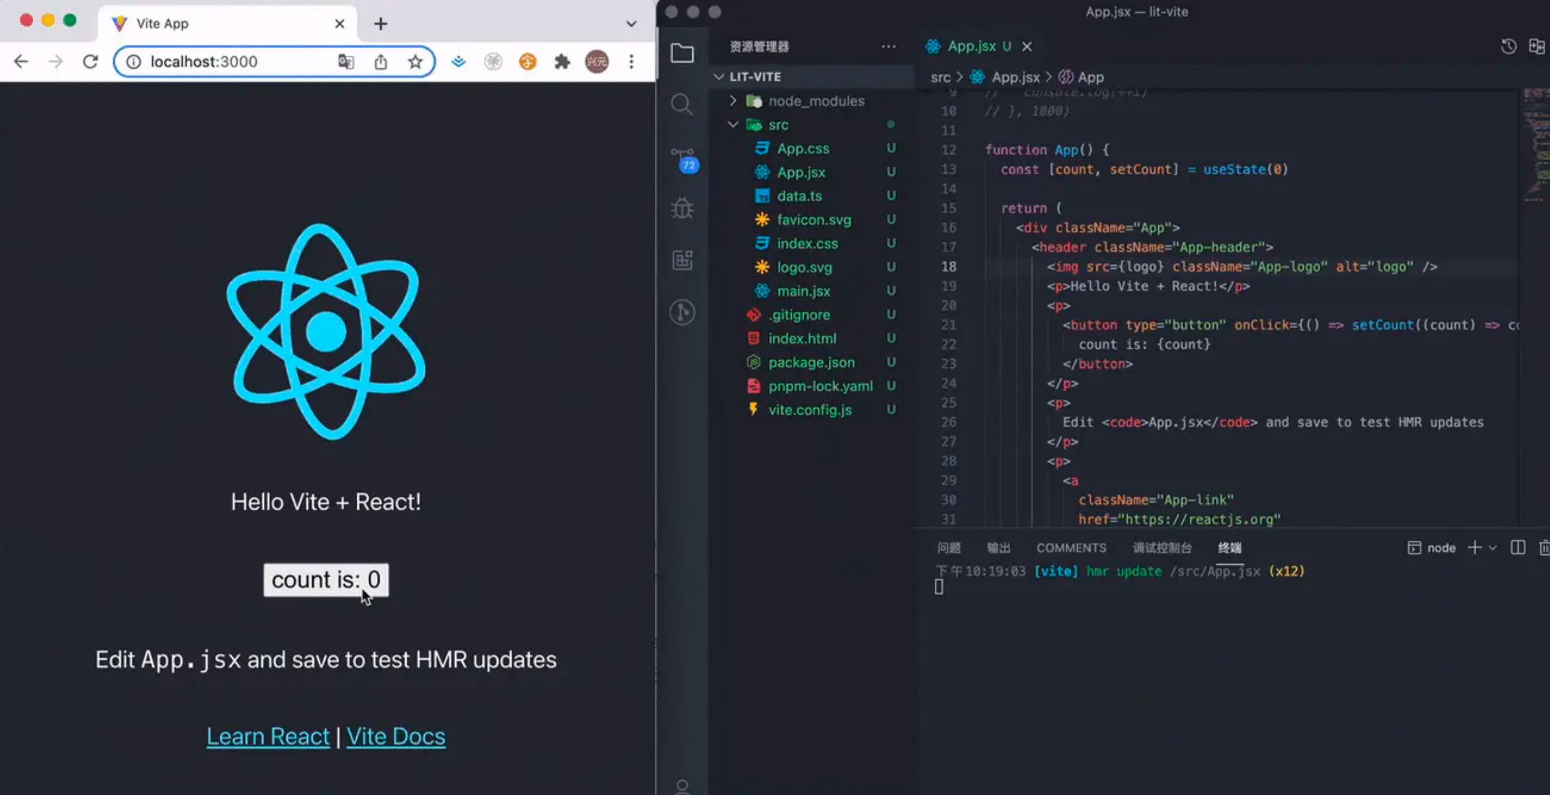Switch to the 输出 panel tab
1550x795 pixels.
[998, 548]
